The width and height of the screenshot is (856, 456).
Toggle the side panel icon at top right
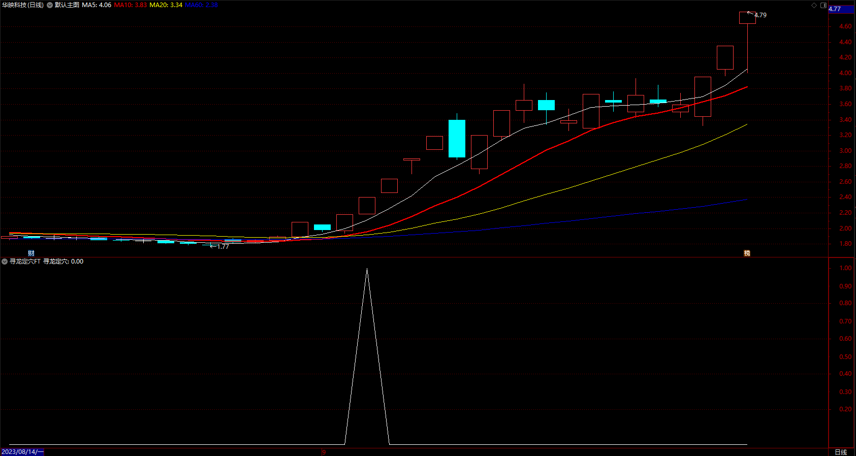click(x=823, y=5)
